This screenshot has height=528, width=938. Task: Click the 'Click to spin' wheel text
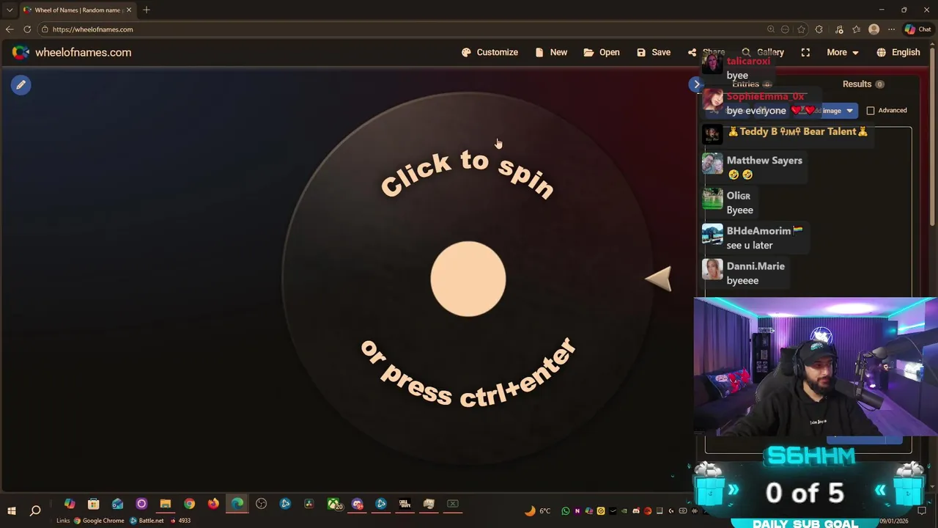[x=468, y=175]
